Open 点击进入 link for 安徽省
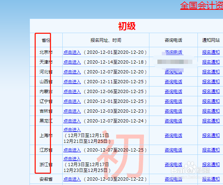 [72, 179]
